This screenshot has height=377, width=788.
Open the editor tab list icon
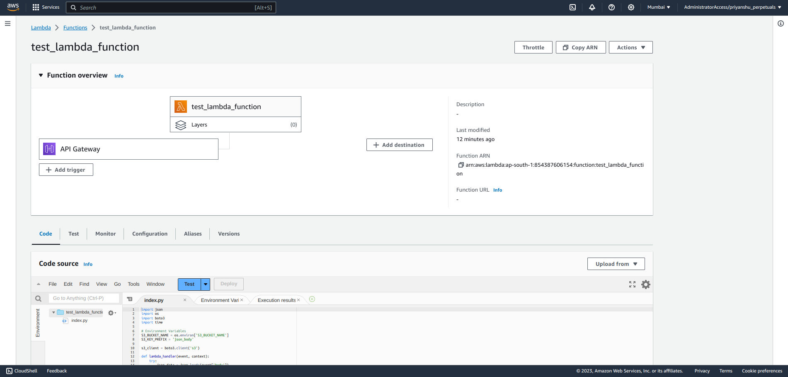[130, 299]
